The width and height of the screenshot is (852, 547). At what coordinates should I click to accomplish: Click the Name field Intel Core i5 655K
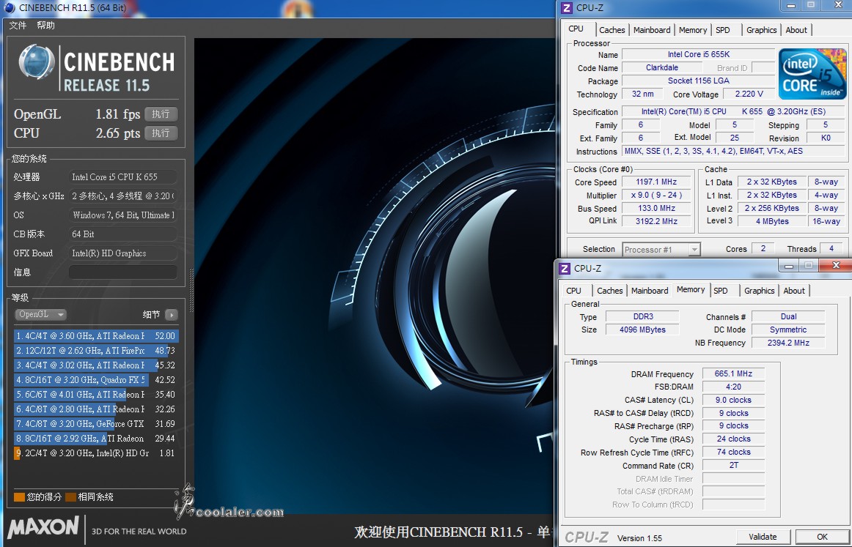coord(698,54)
